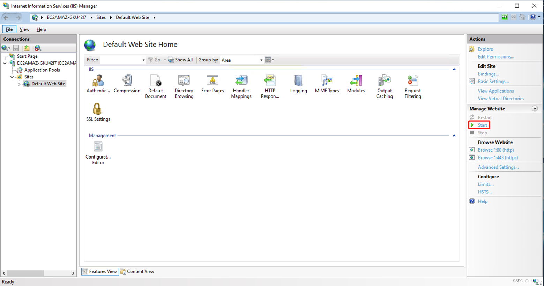
Task: Click the refresh page icon in address bar
Action: 505,17
